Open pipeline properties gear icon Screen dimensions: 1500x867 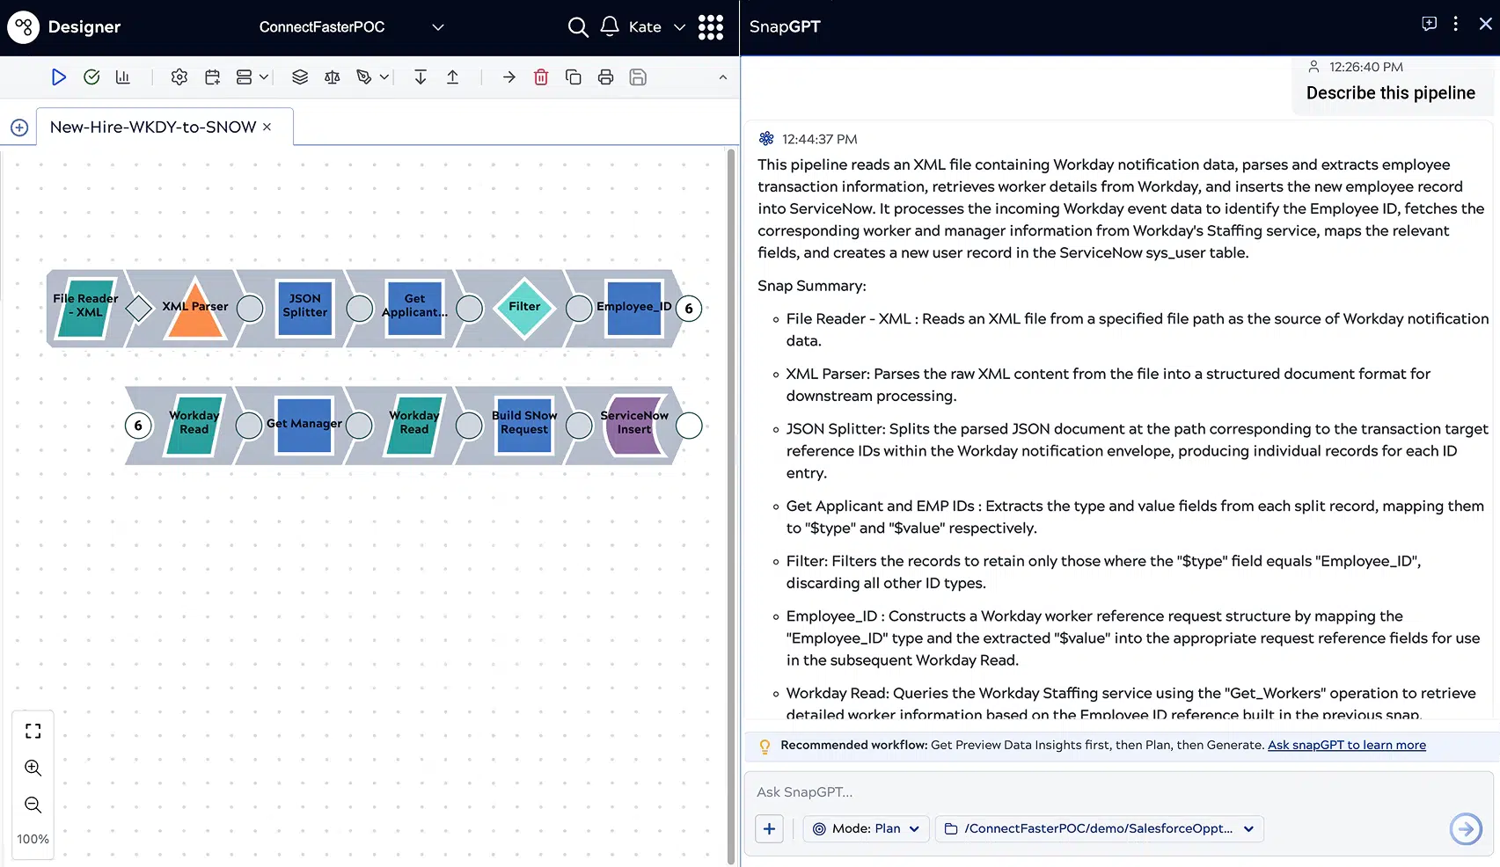click(179, 77)
